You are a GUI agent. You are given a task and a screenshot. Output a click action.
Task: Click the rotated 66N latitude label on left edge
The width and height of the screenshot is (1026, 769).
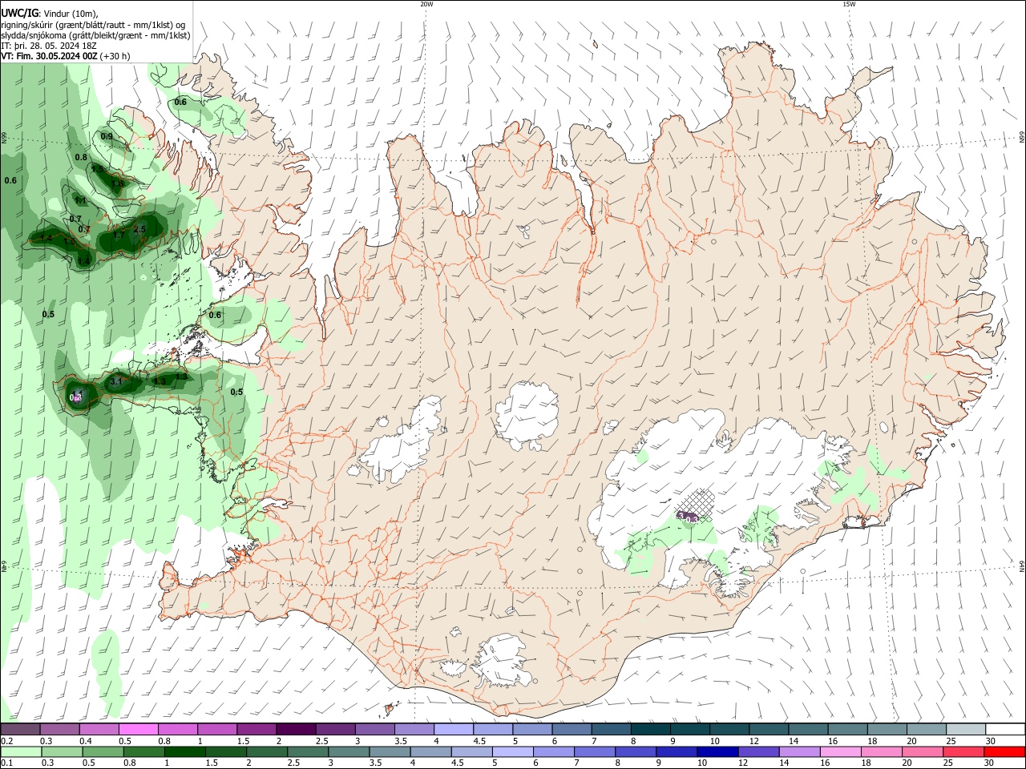click(4, 137)
